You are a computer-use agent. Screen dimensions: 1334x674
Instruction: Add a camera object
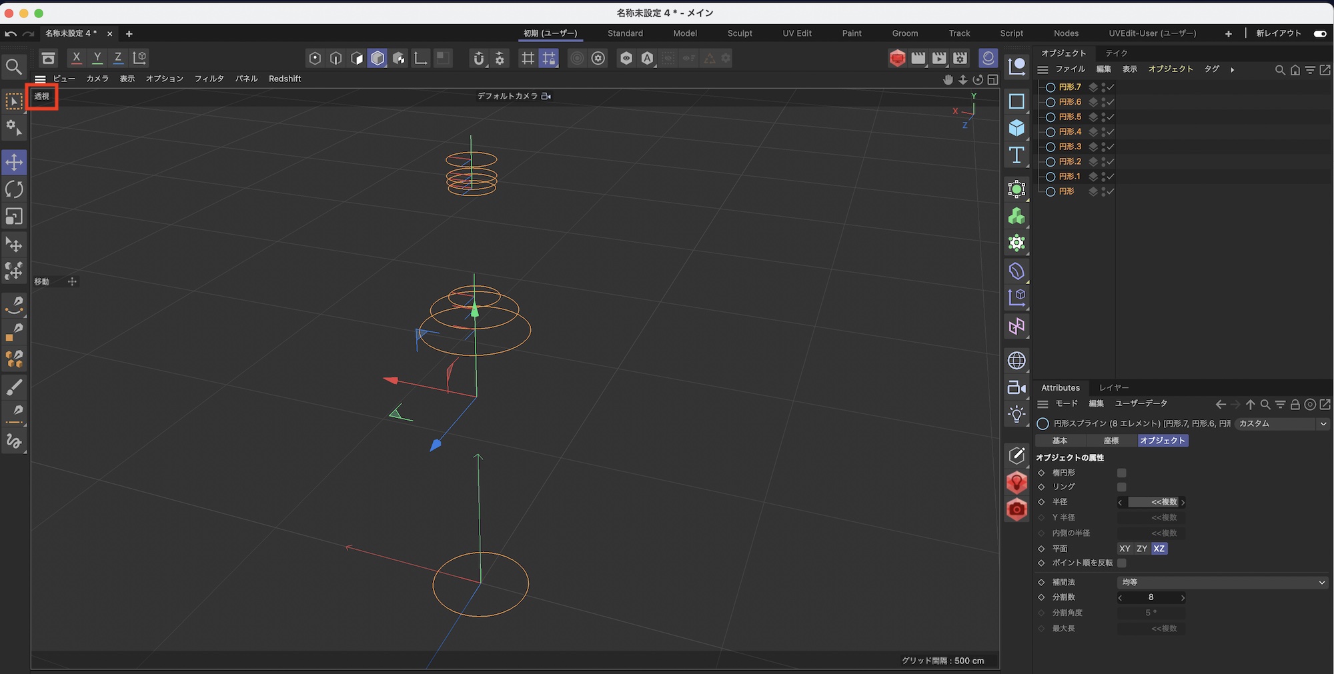pos(1017,387)
